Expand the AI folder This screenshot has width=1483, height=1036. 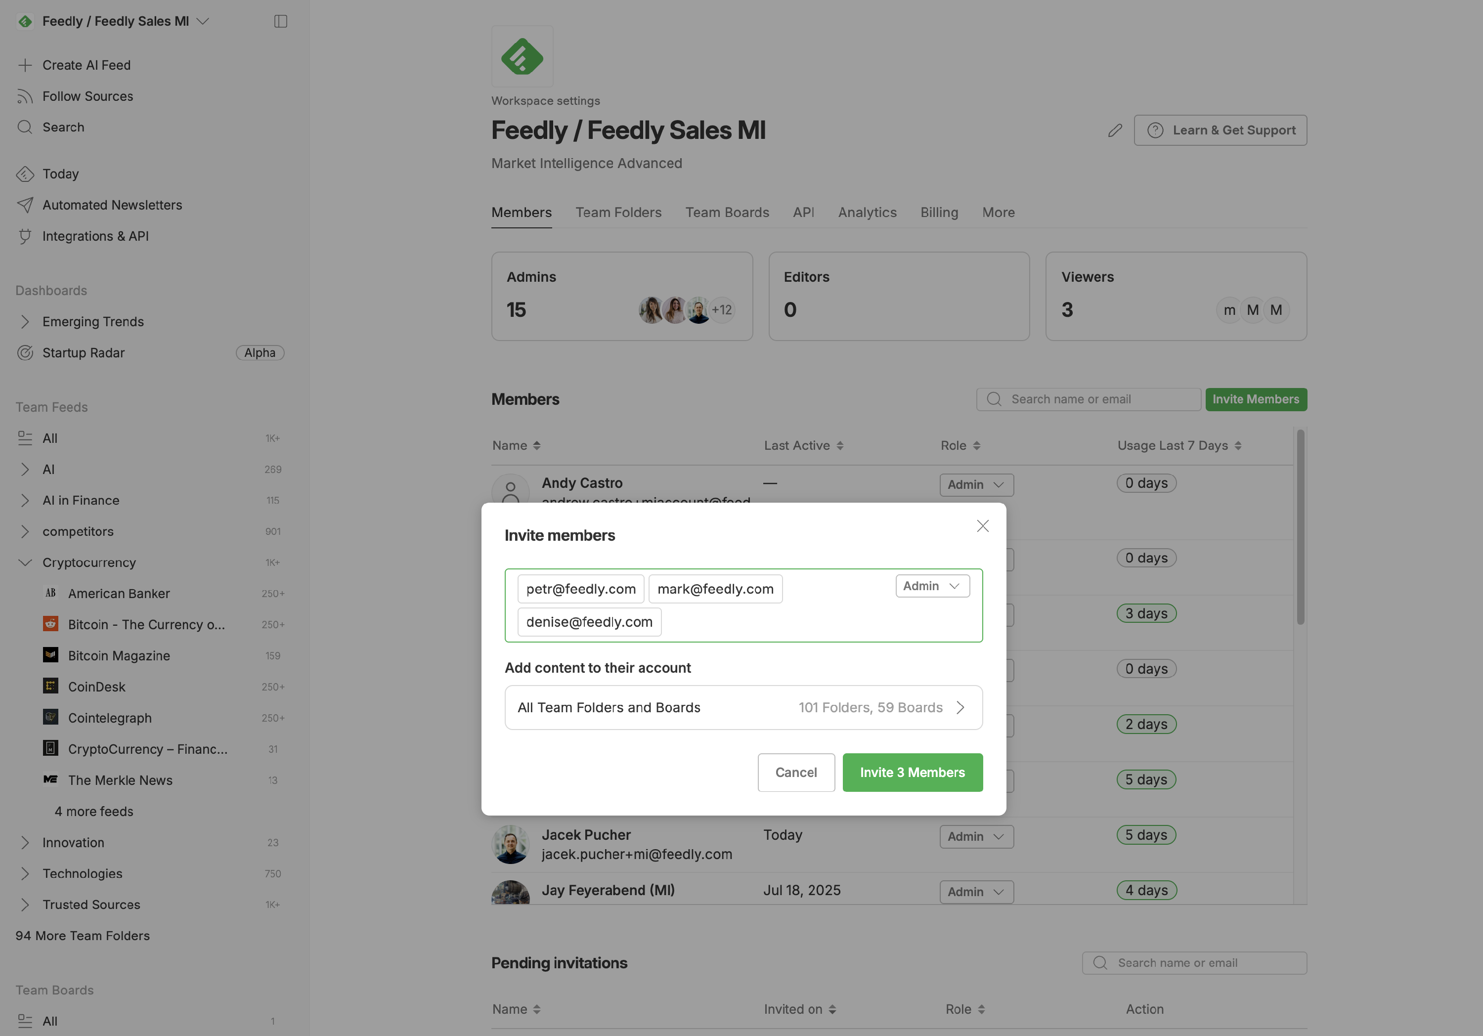[x=25, y=470]
